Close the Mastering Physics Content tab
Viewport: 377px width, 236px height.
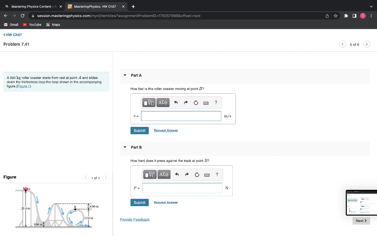(61, 7)
